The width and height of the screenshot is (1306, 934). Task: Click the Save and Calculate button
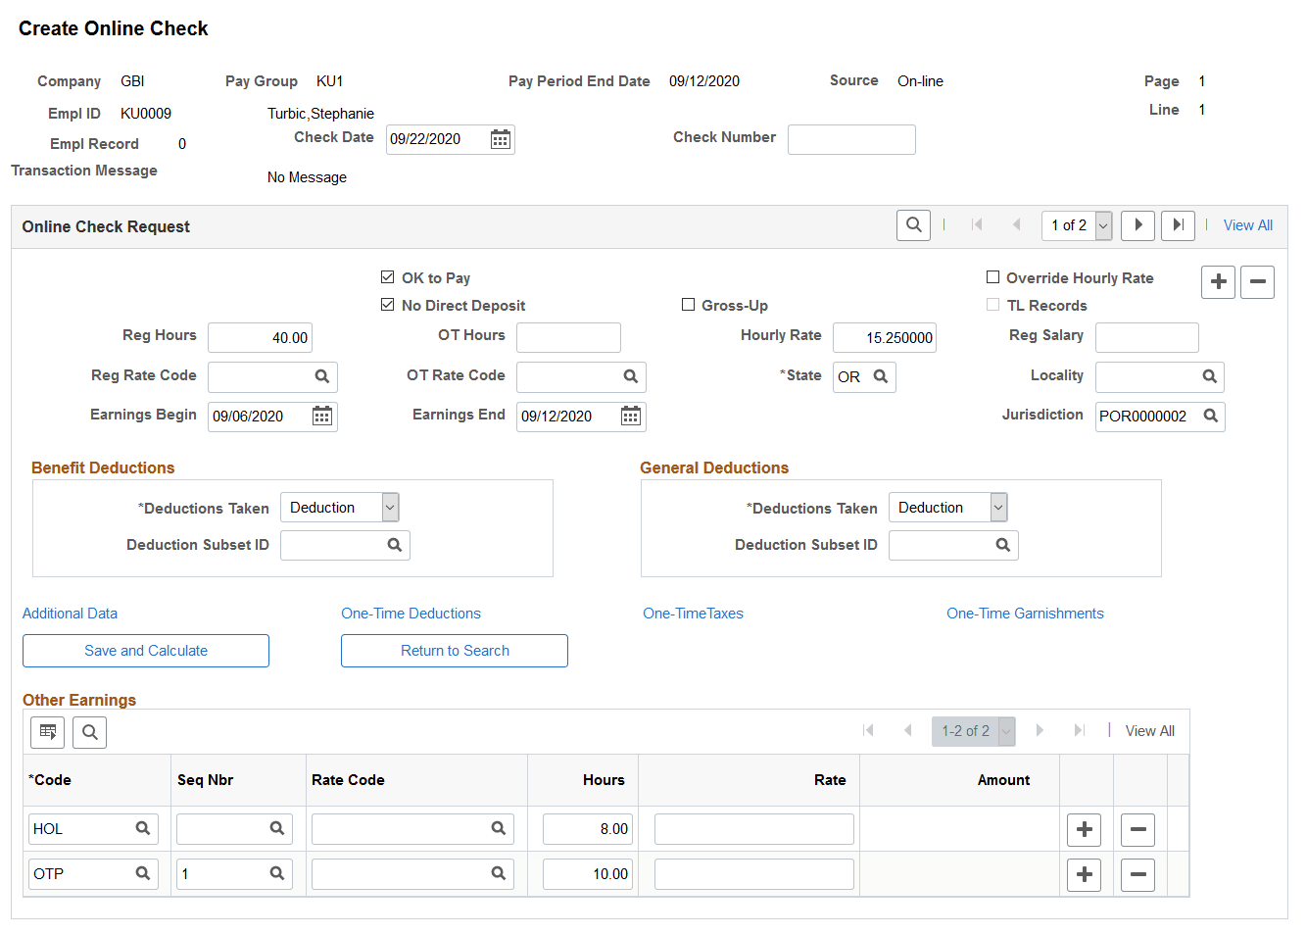(145, 650)
